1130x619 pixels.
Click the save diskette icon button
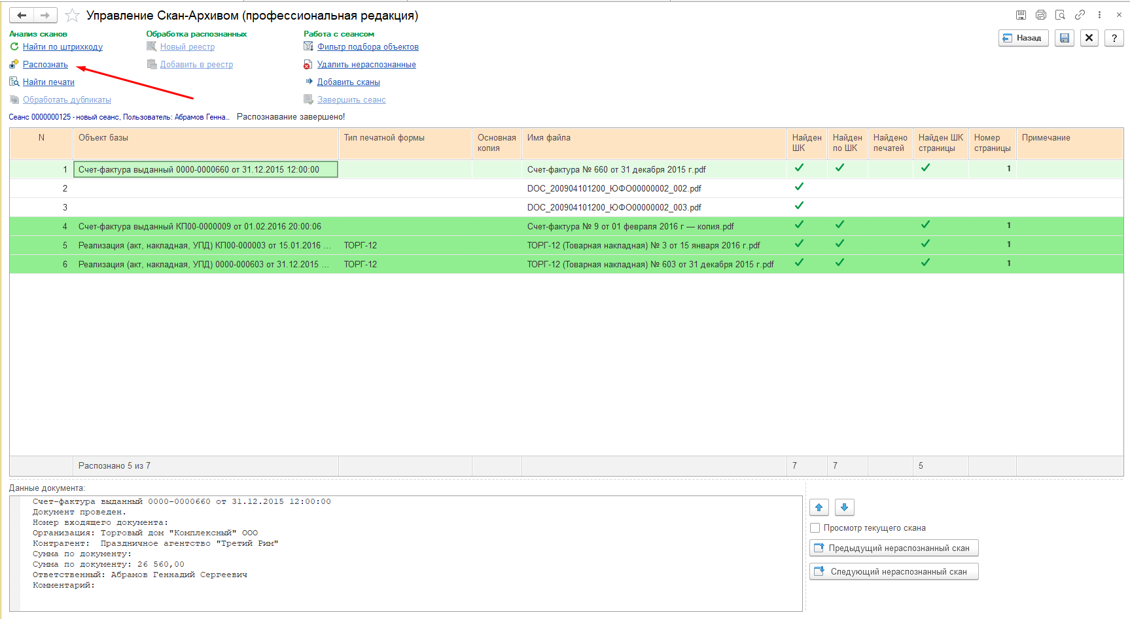(x=1065, y=38)
